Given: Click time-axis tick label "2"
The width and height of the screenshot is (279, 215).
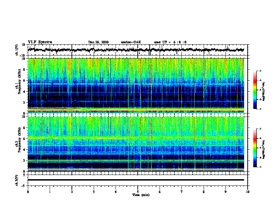Looking at the screenshot, I should point(72,192).
